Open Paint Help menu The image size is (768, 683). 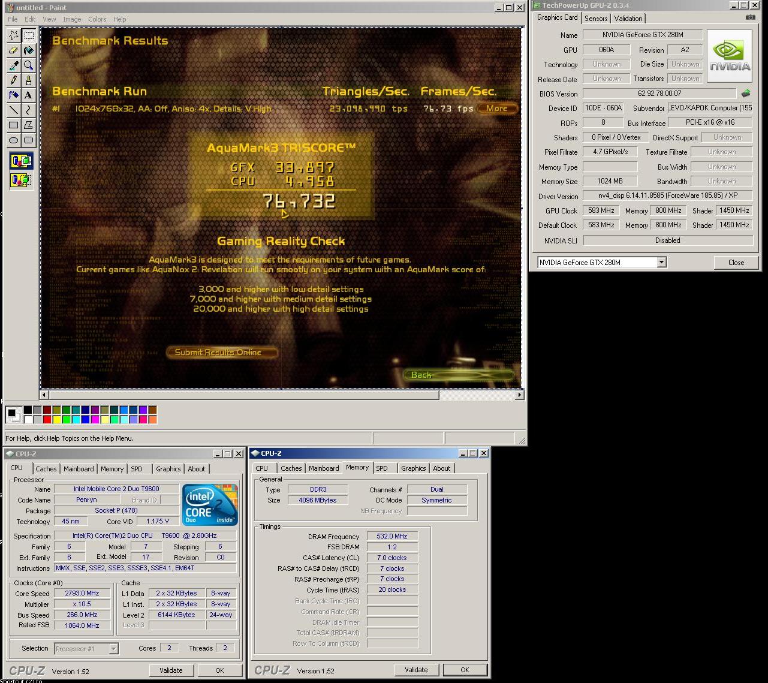(120, 19)
